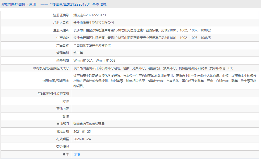
Task: Click management category value 第二类
Action: (78, 53)
